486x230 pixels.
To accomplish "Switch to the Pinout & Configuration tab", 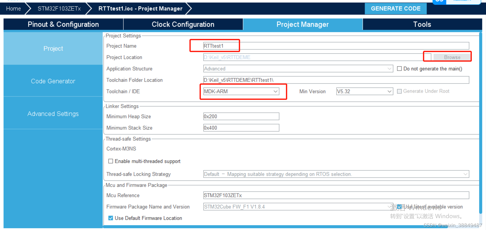I will 63,24.
